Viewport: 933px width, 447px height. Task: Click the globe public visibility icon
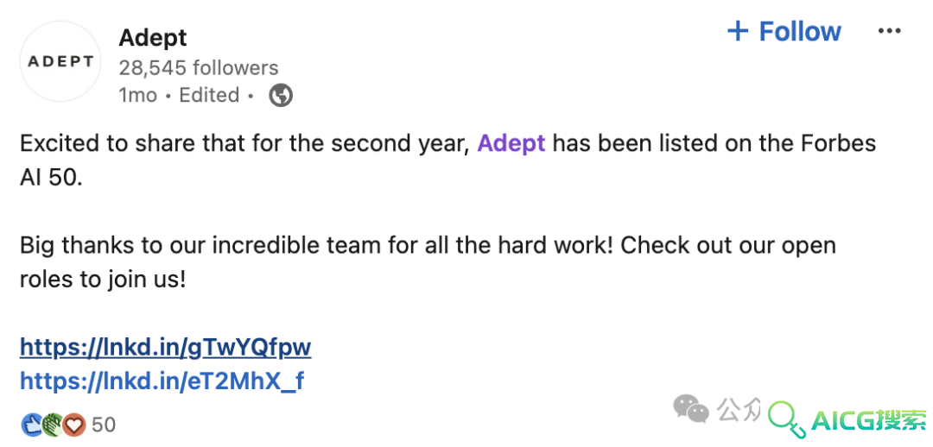point(281,95)
